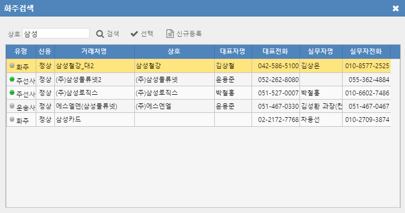Focus the 상호 search input field
405x213 pixels.
point(56,34)
